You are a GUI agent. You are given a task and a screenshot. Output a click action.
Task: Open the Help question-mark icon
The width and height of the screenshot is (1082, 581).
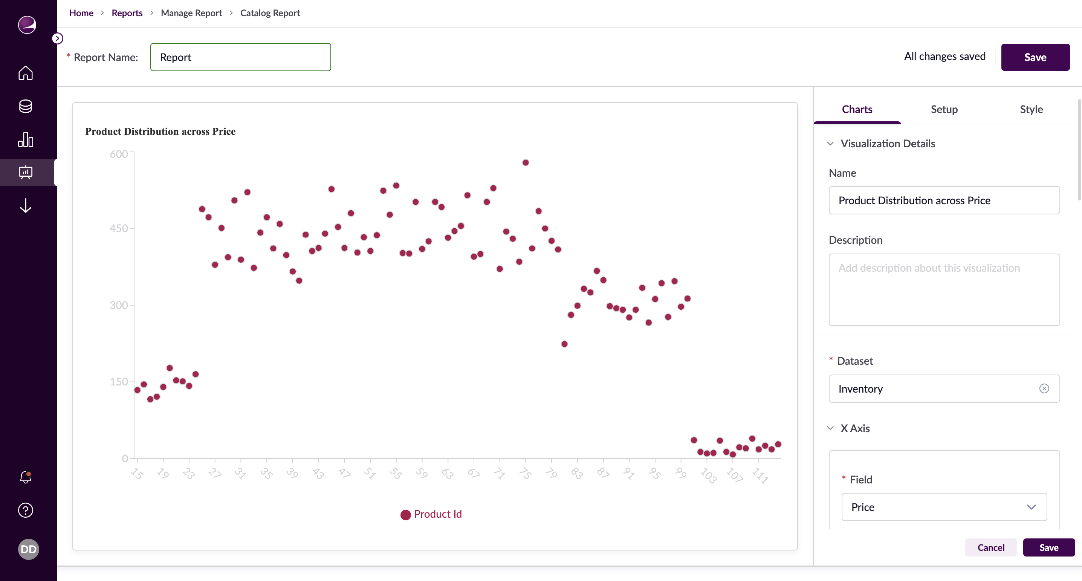25,510
